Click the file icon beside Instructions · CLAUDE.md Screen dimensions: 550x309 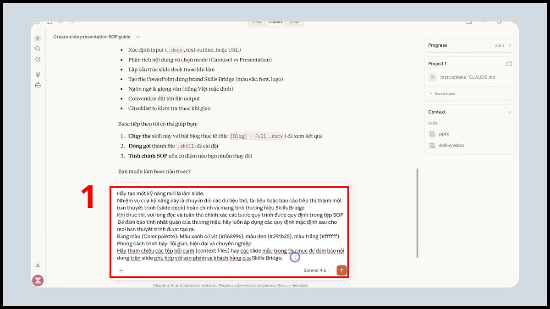click(x=432, y=77)
